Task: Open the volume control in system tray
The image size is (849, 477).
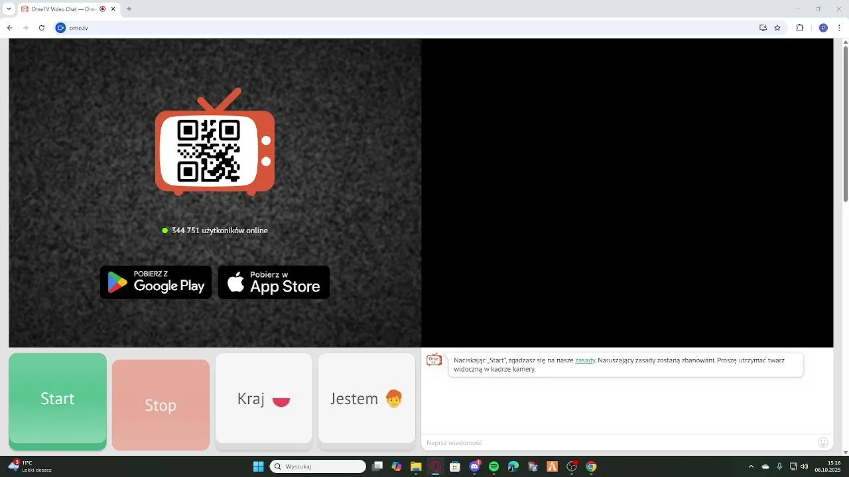Action: click(805, 466)
